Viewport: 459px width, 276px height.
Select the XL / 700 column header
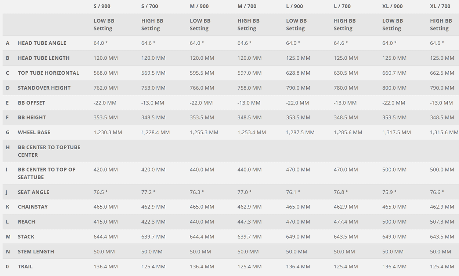pos(440,6)
